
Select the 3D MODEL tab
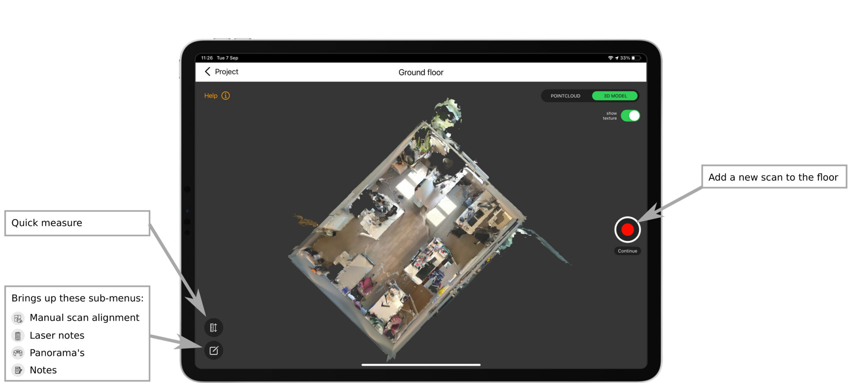pos(615,96)
